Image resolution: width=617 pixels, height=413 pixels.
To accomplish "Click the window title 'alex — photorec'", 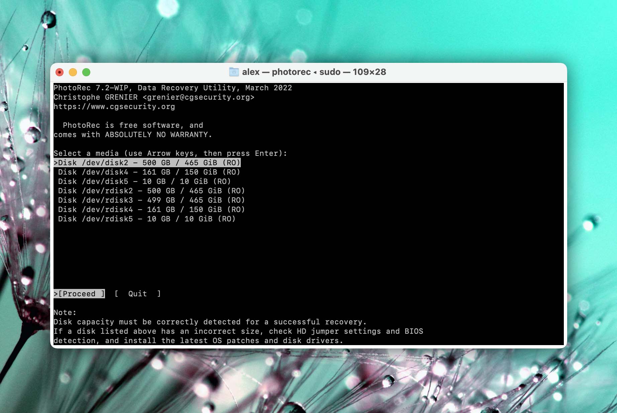I will (314, 72).
